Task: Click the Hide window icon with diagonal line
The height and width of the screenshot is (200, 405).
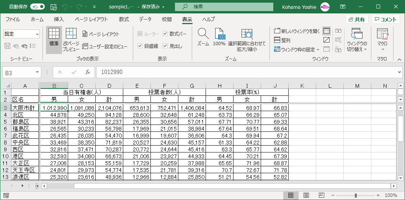Action: pyautogui.click(x=327, y=40)
